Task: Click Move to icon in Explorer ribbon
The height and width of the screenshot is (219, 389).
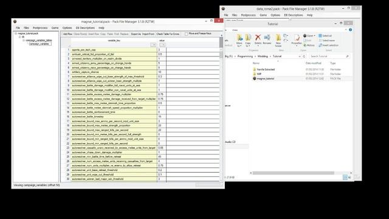Action: [x=239, y=38]
